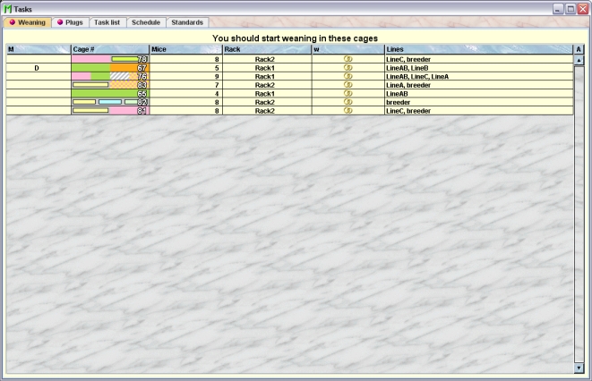Click the scrollbar down arrow
Viewport: 592px width, 381px height.
pos(579,367)
